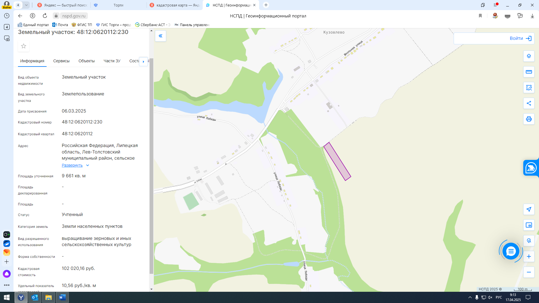Screen dimensions: 539x303
Task: Open the side feedback widget
Action: [x=531, y=168]
